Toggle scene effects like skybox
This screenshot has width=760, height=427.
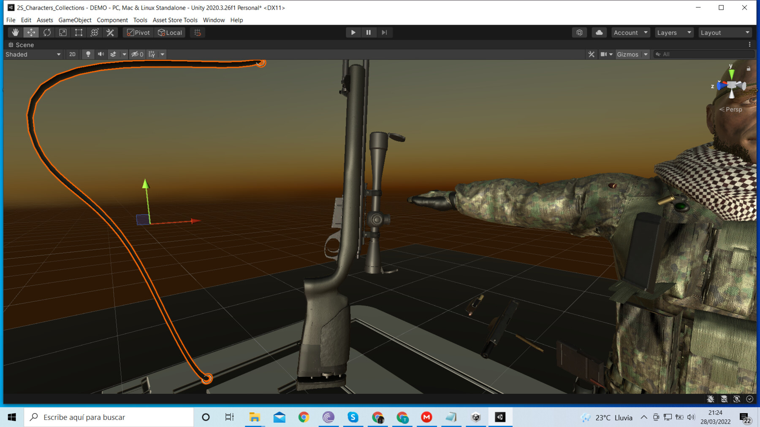(113, 54)
